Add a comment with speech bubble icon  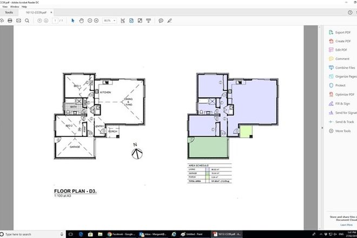coord(161,20)
